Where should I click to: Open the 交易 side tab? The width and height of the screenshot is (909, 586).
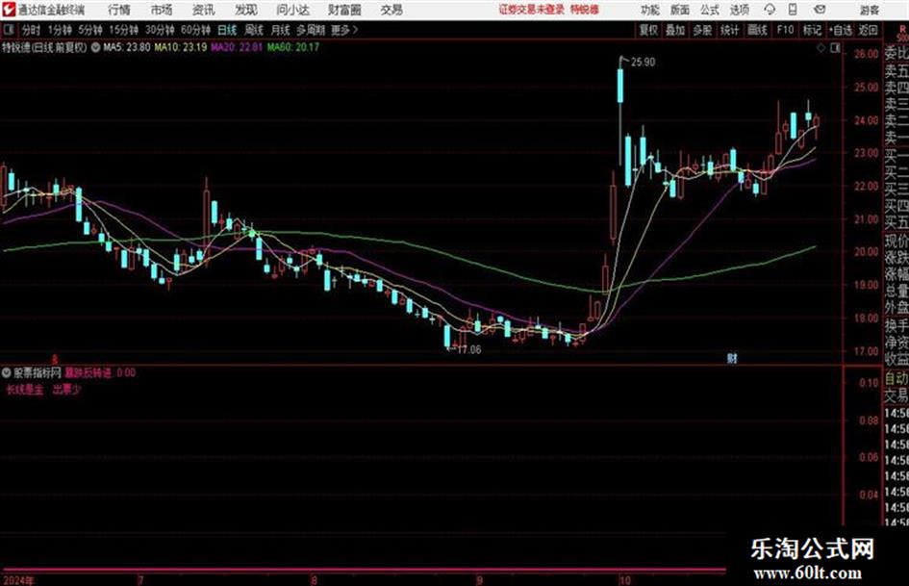(x=896, y=395)
